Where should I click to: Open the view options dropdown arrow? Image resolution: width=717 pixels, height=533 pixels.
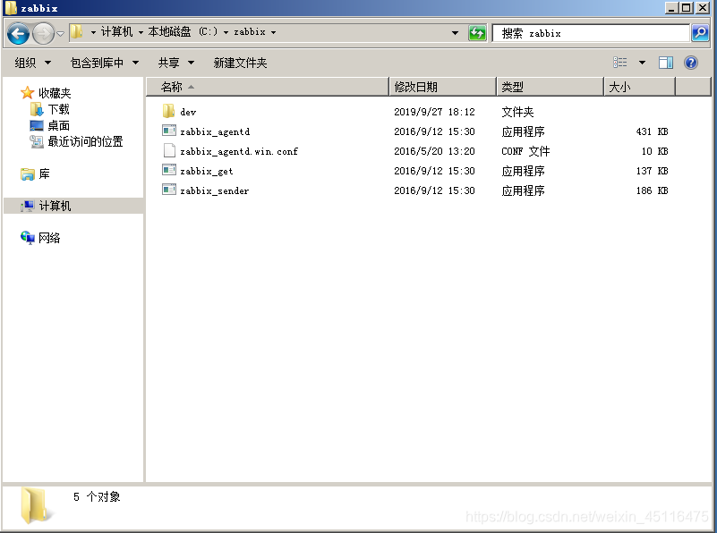[642, 63]
